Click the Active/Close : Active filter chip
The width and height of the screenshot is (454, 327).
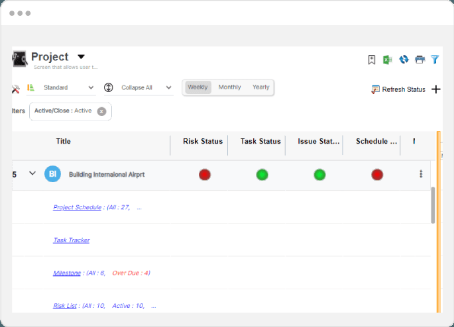(x=70, y=111)
